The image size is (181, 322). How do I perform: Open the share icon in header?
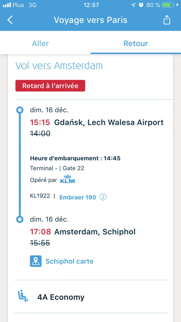tap(167, 20)
